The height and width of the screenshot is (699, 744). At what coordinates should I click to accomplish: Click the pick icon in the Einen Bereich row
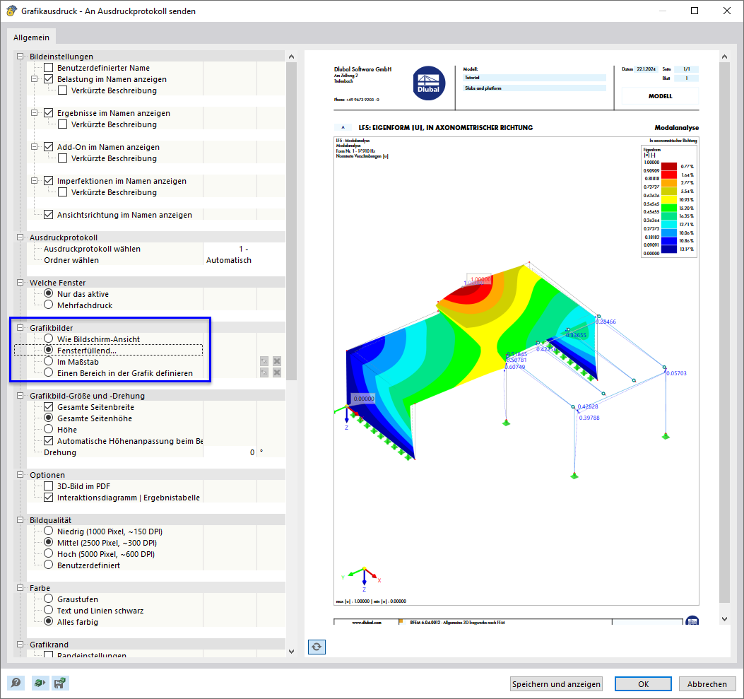tap(264, 373)
